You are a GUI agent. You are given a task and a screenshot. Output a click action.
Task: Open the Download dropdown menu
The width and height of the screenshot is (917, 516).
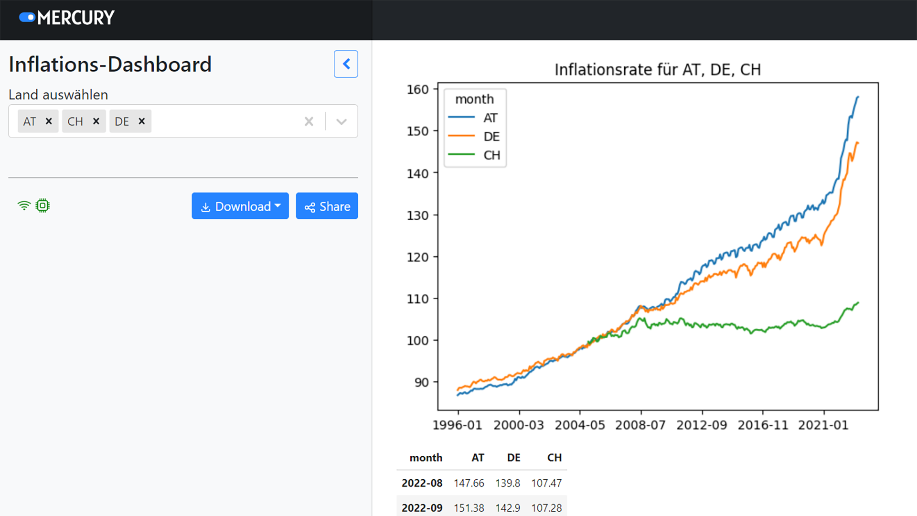tap(240, 206)
